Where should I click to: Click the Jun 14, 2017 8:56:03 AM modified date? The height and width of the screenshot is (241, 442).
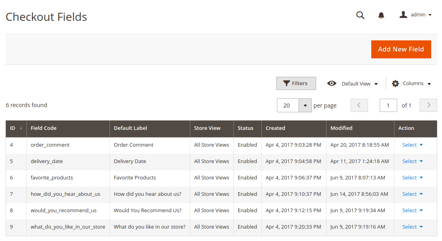[x=359, y=194]
